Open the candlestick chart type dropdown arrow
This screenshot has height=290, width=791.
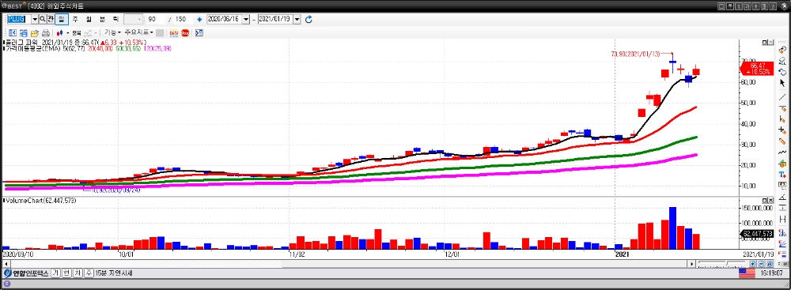pos(66,32)
